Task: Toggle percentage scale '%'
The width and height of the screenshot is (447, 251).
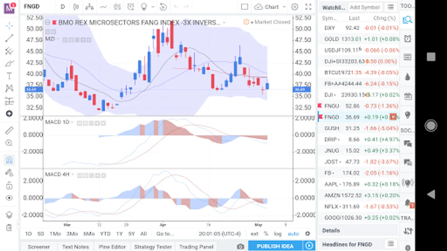Action: [x=266, y=234]
